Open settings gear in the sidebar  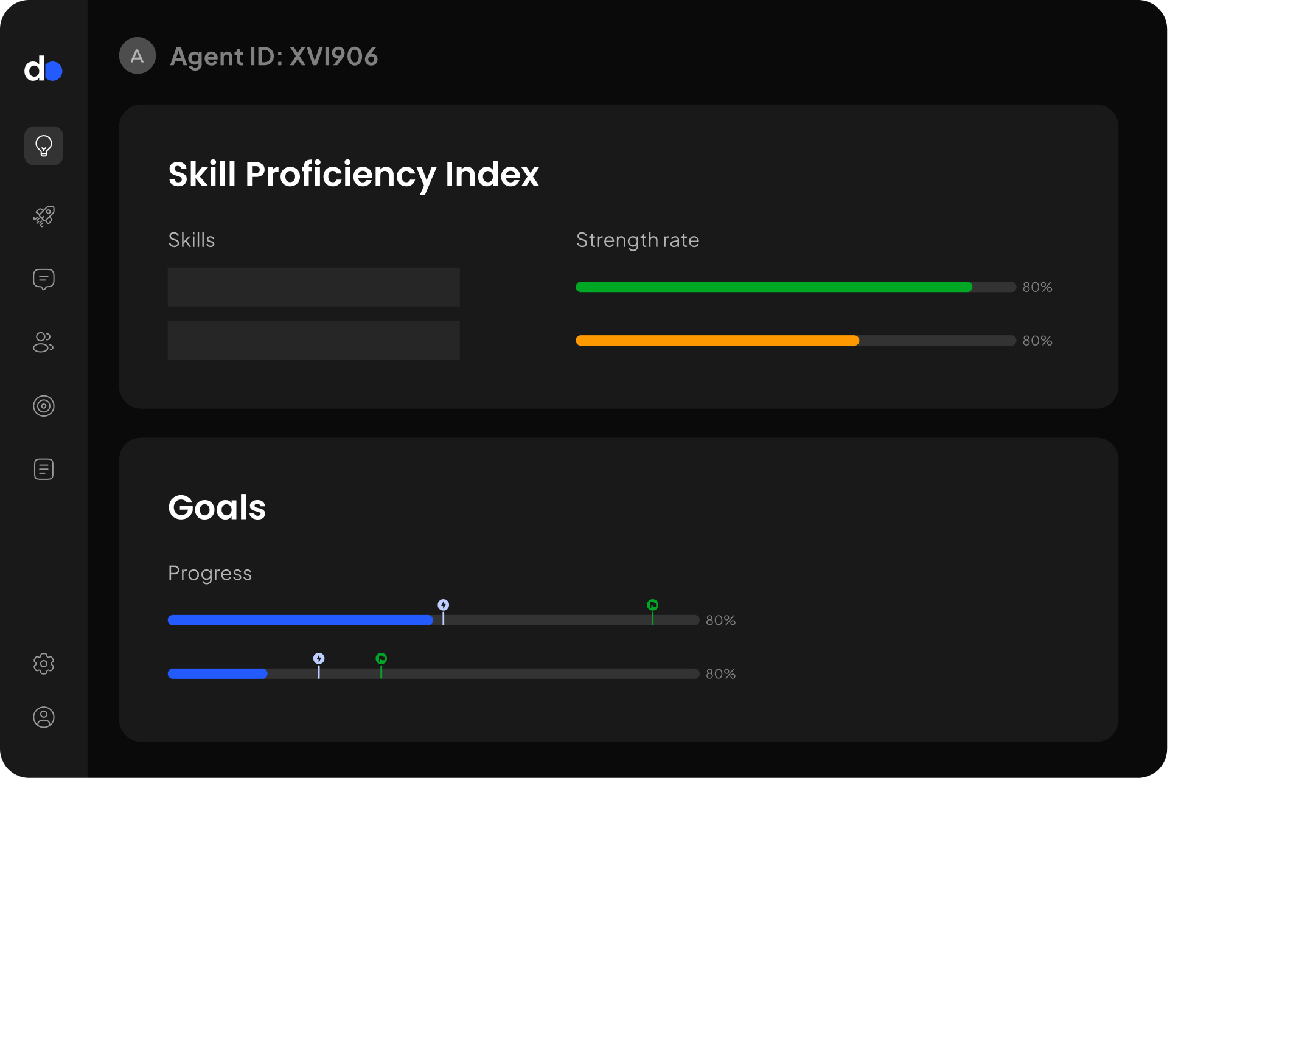44,664
